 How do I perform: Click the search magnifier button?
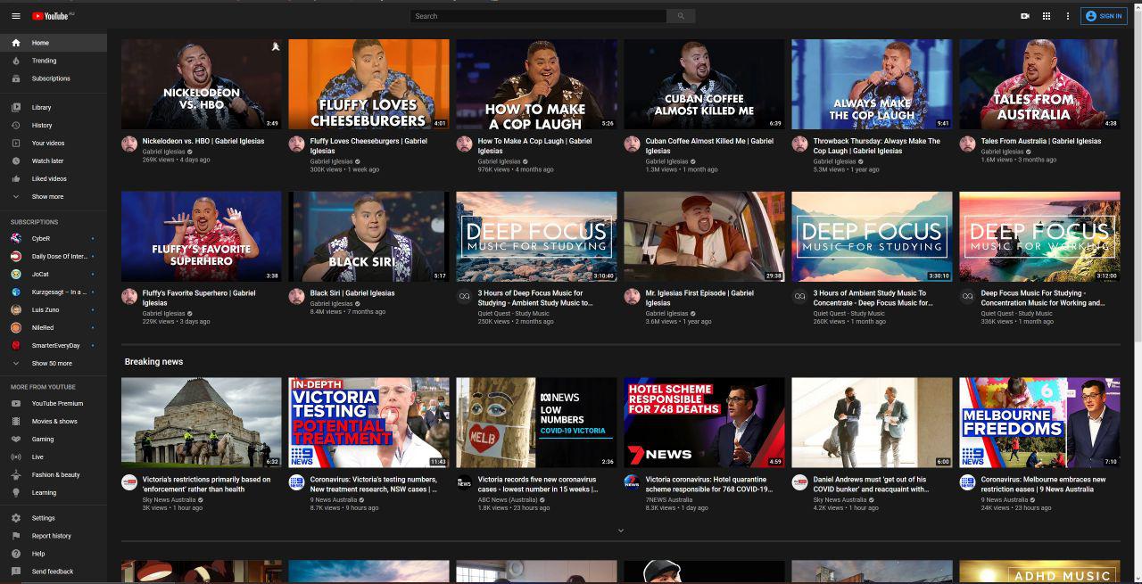coord(681,16)
